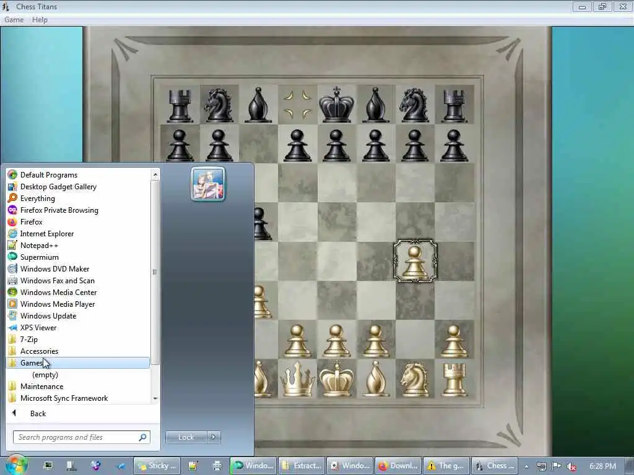Click the highlighted empty square beside the black king
This screenshot has width=634, height=475.
coord(298,104)
